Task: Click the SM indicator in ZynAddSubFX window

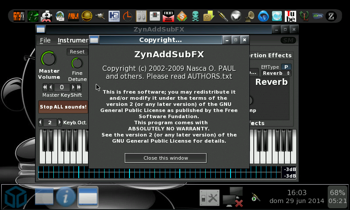Action: (x=288, y=40)
